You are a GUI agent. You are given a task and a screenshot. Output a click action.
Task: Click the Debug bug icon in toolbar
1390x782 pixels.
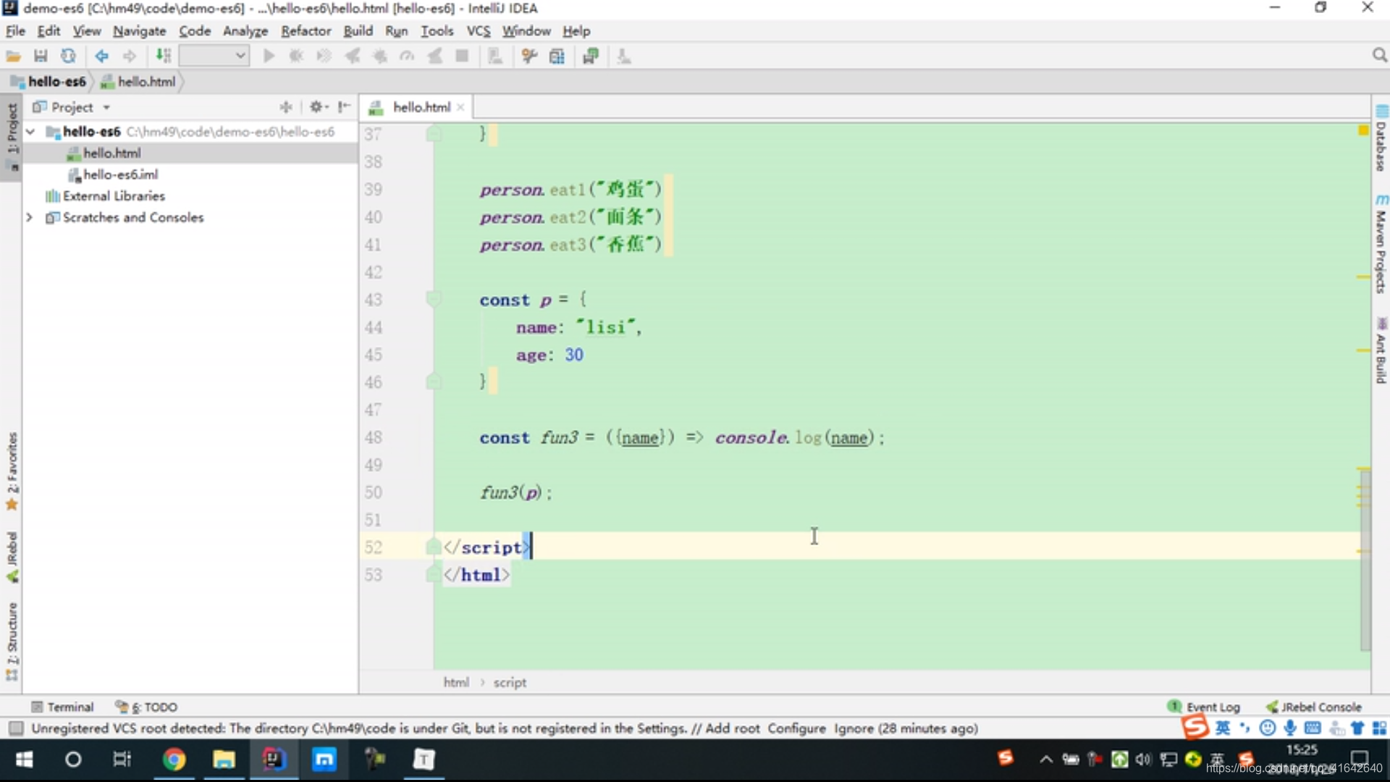tap(296, 56)
